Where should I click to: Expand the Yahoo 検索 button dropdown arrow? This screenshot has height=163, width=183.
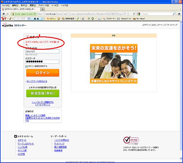pos(42,19)
